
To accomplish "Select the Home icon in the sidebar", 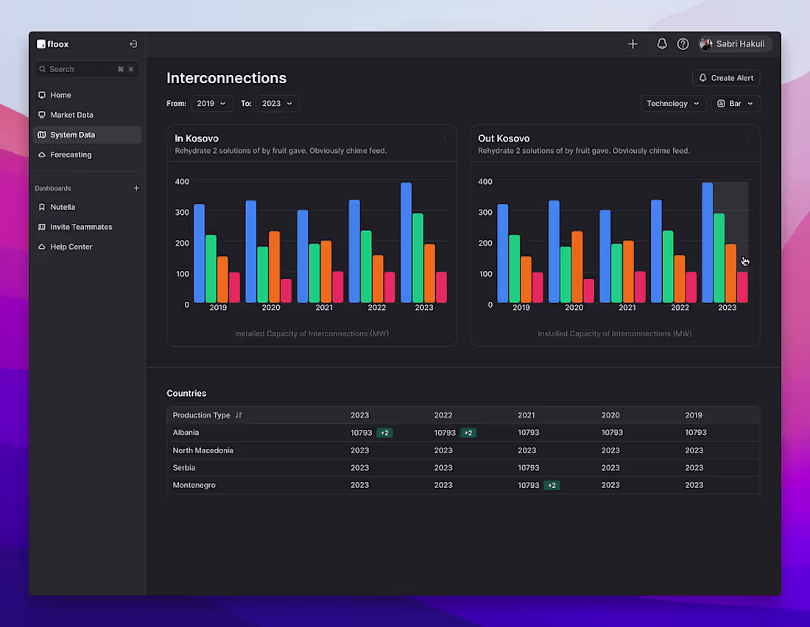I will coord(42,95).
